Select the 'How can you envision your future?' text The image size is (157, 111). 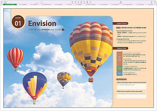(45, 30)
